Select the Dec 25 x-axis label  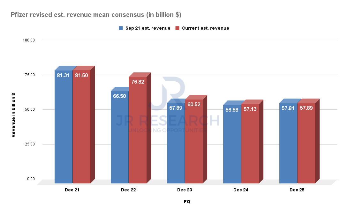[297, 189]
